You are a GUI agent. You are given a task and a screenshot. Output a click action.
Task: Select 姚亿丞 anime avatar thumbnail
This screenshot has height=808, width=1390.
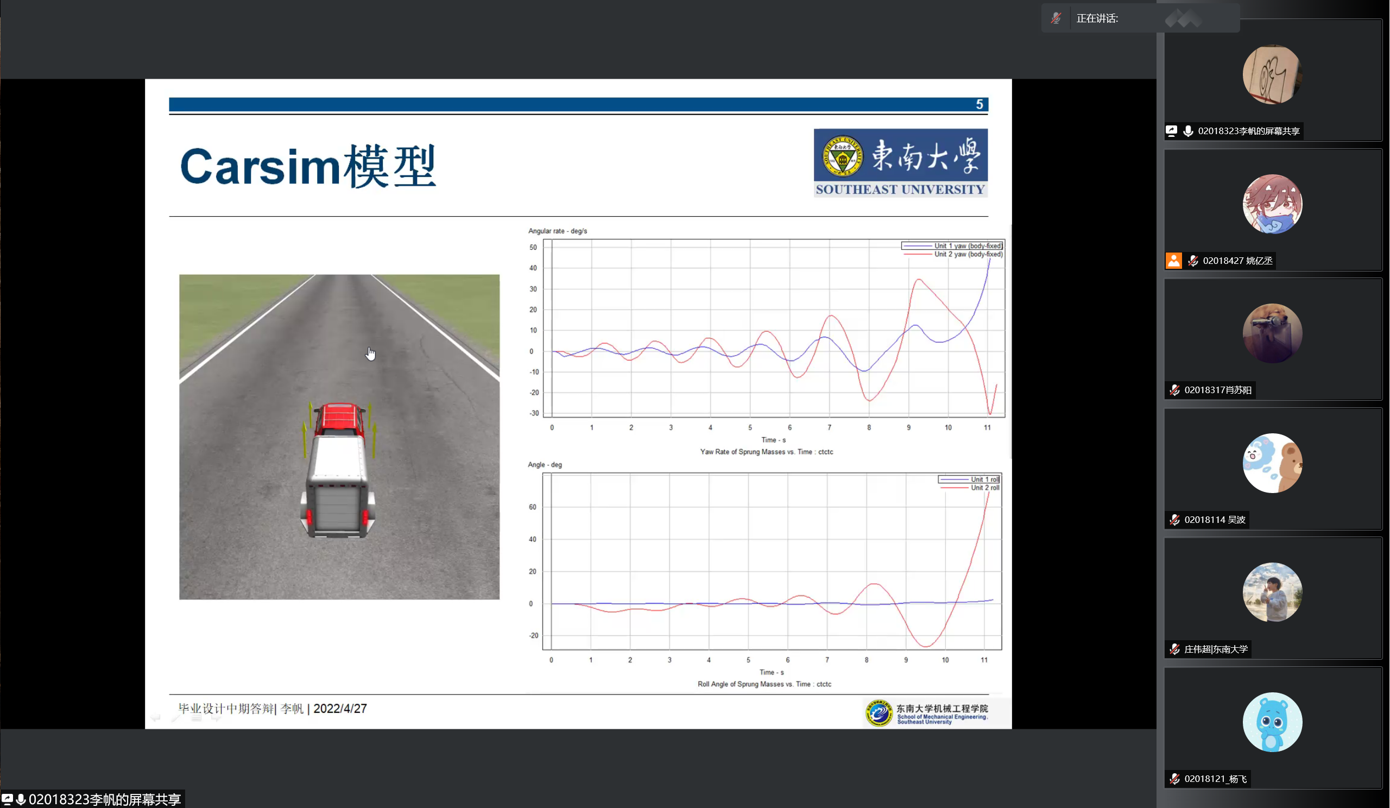point(1272,204)
